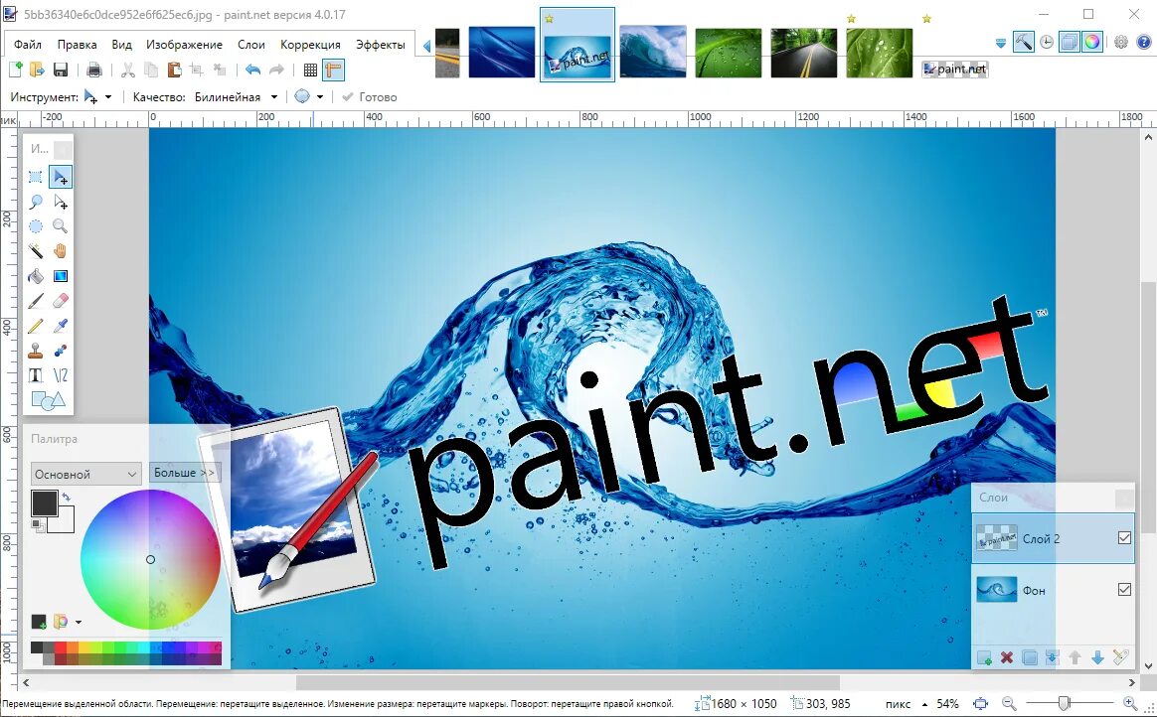Switch to the forest road image thumbnail

point(804,53)
